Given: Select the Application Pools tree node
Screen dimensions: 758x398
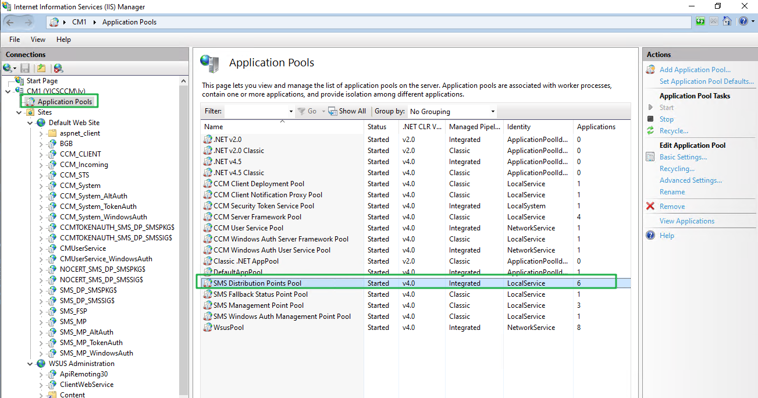Looking at the screenshot, I should coord(65,102).
